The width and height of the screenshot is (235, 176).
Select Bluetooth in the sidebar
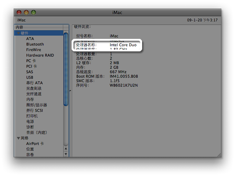pyautogui.click(x=35, y=44)
